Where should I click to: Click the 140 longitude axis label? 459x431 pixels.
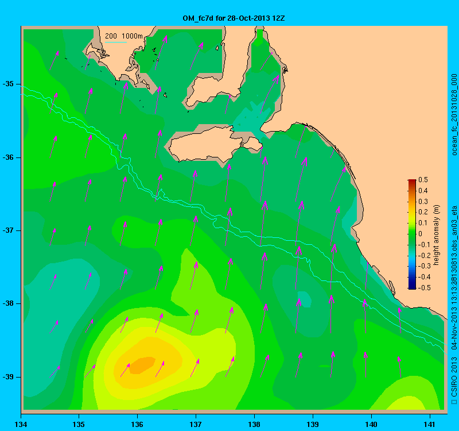tap(371, 424)
